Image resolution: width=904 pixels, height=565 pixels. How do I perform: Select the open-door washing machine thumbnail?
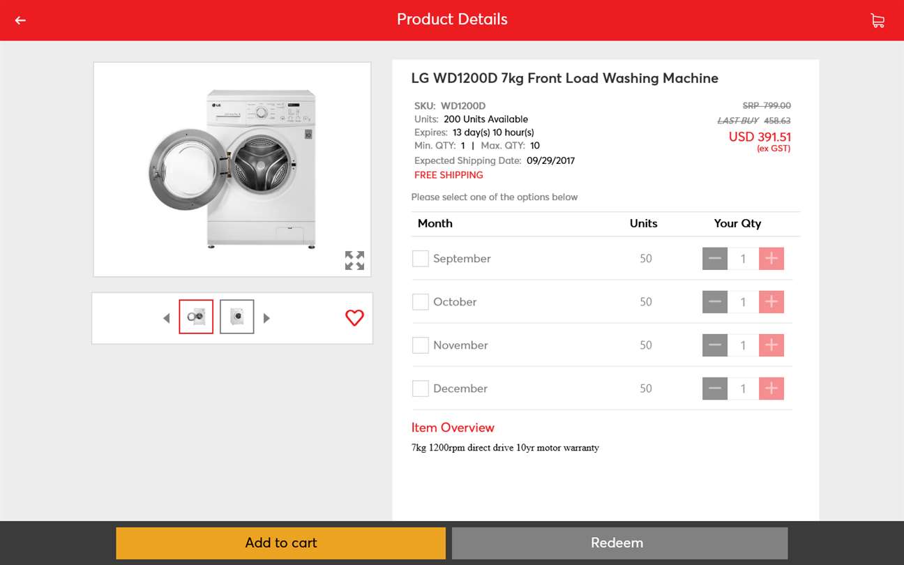(x=196, y=317)
